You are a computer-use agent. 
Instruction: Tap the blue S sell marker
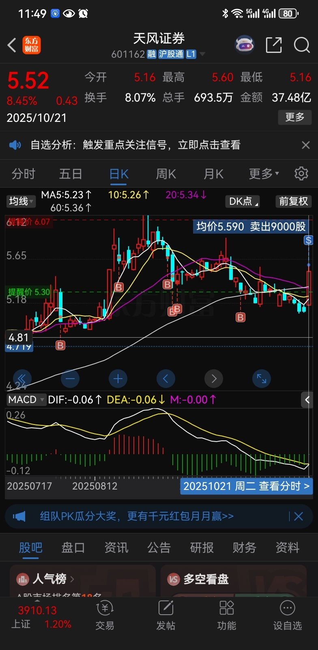(x=309, y=240)
